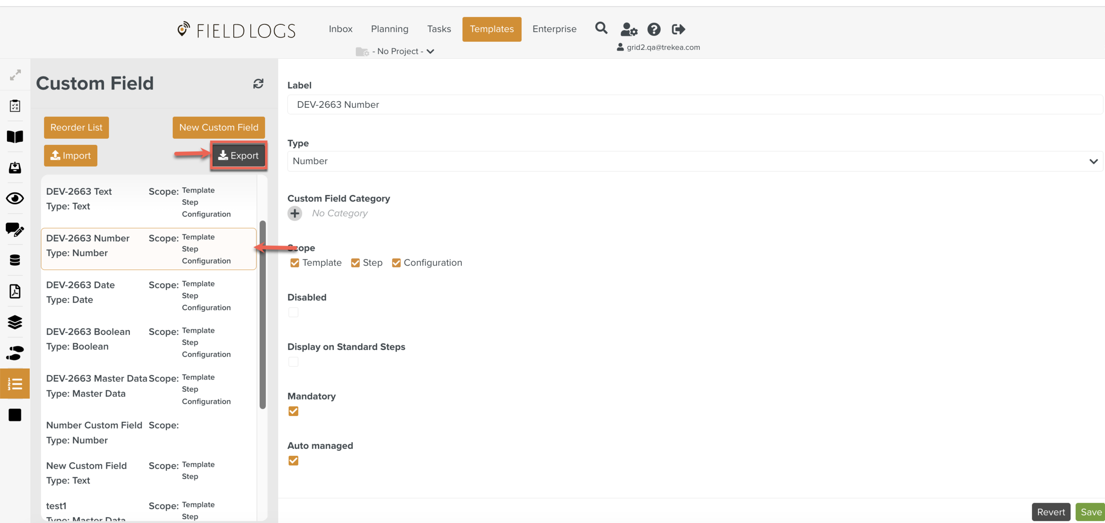Screen dimensions: 1105x523
Task: Click the PDF document sidebar icon
Action: 15,291
